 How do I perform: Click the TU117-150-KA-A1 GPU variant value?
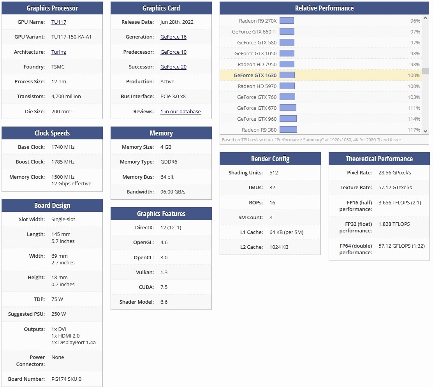[x=71, y=37]
